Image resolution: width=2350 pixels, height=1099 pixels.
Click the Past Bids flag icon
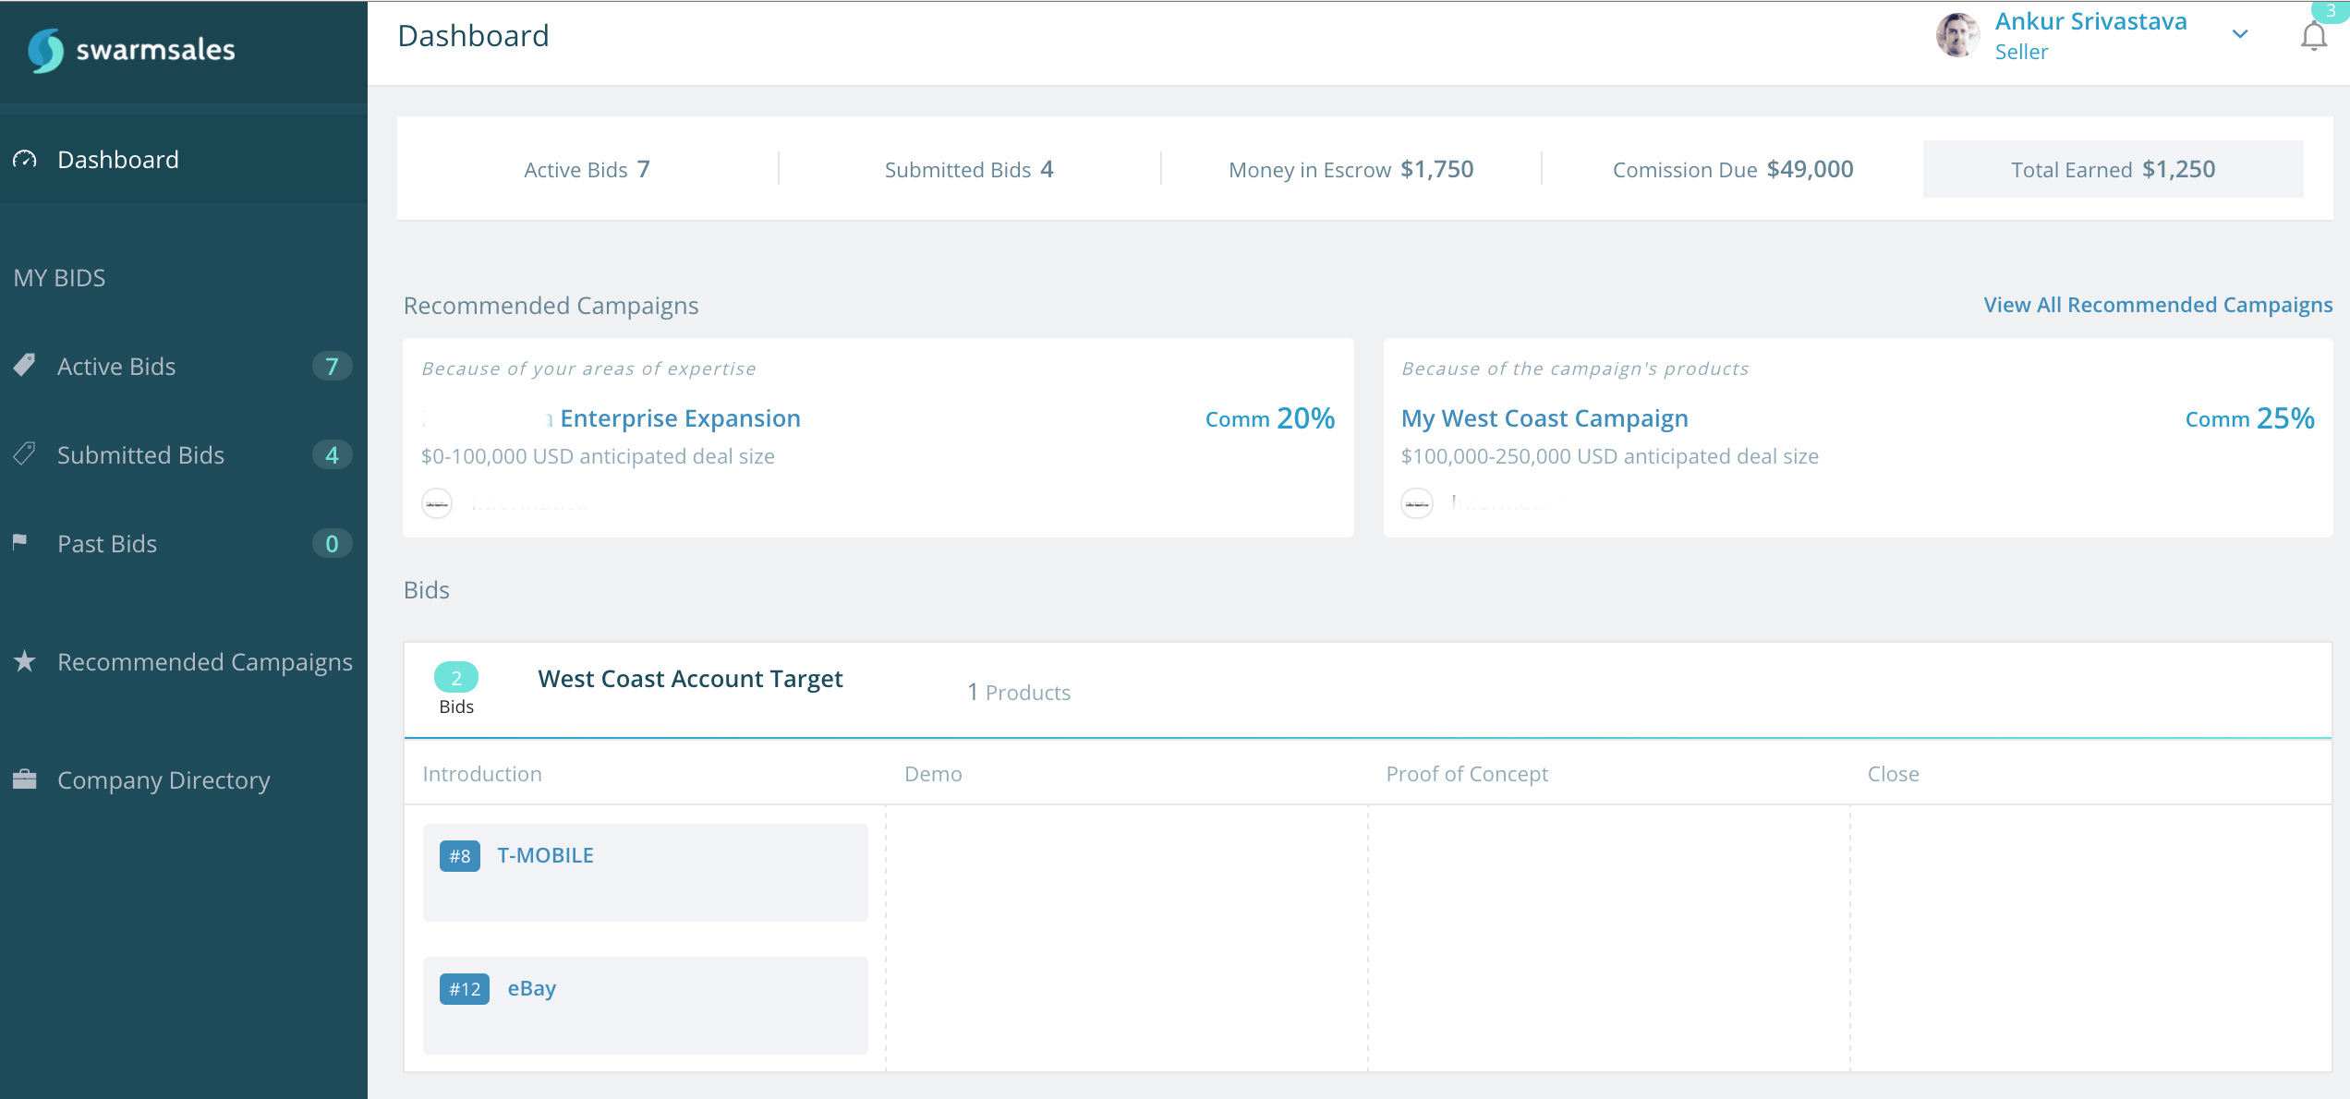20,542
